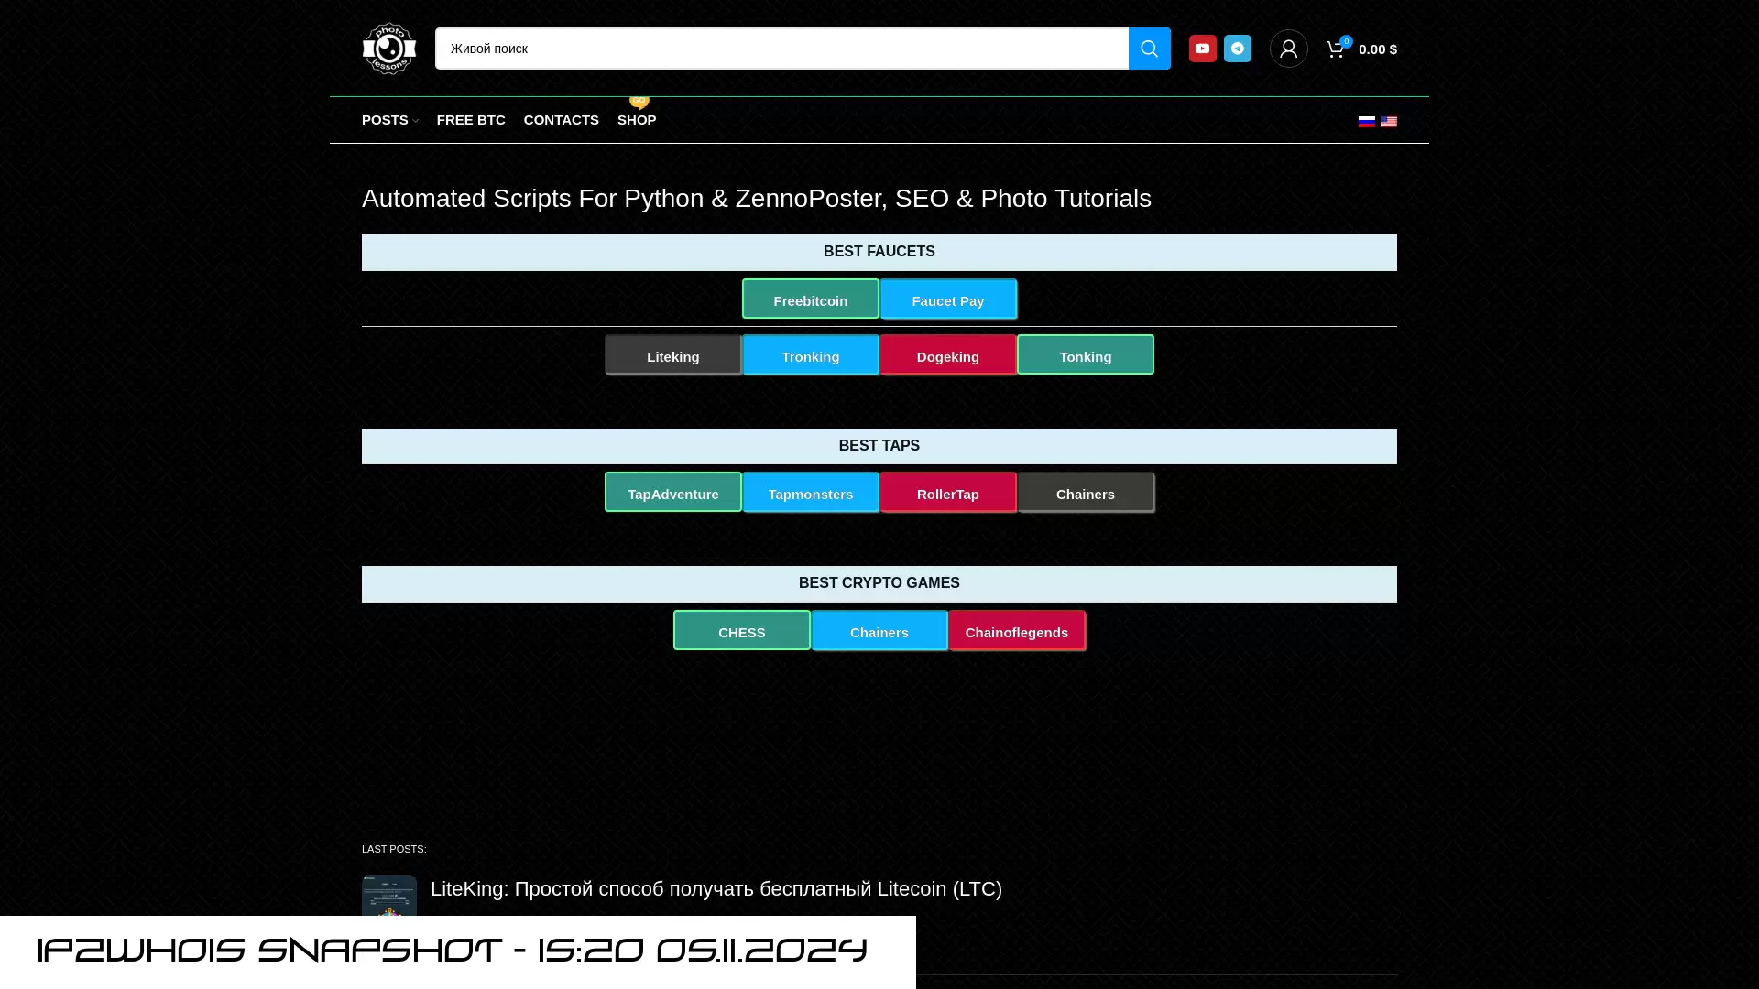Expand the POSTS dropdown menu
The width and height of the screenshot is (1759, 989).
[390, 120]
